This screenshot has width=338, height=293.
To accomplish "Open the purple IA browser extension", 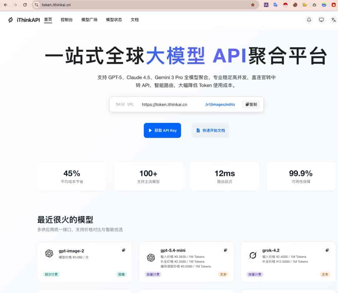I will click(266, 5).
